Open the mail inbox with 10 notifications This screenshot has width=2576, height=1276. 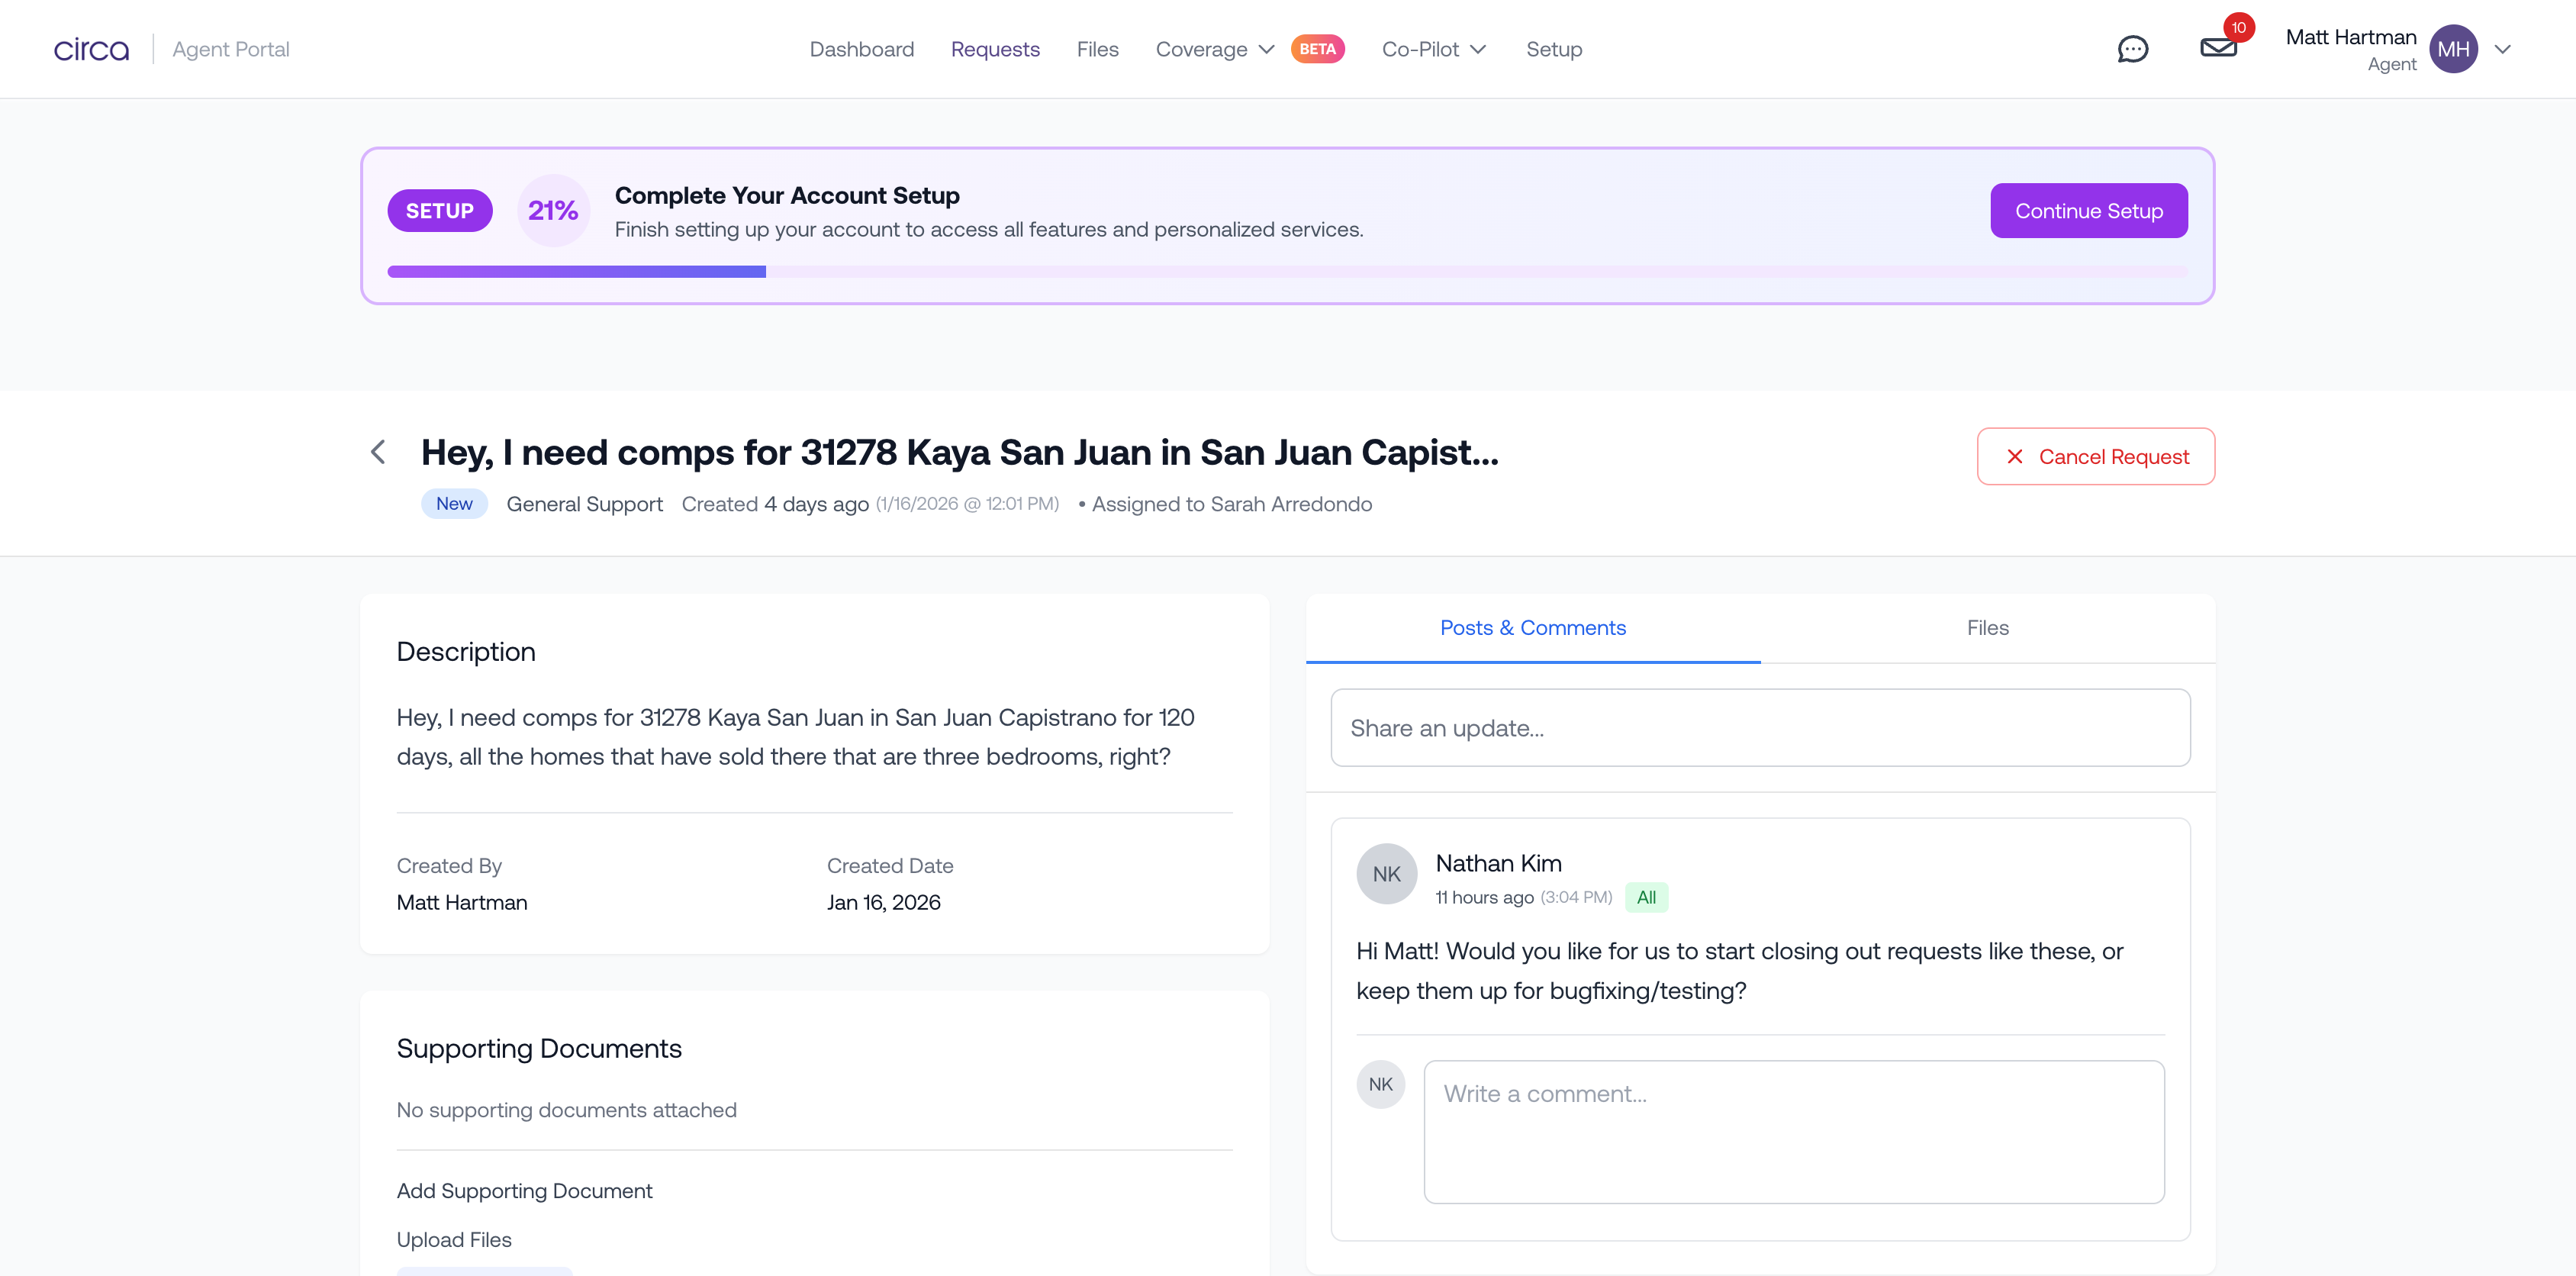2218,47
